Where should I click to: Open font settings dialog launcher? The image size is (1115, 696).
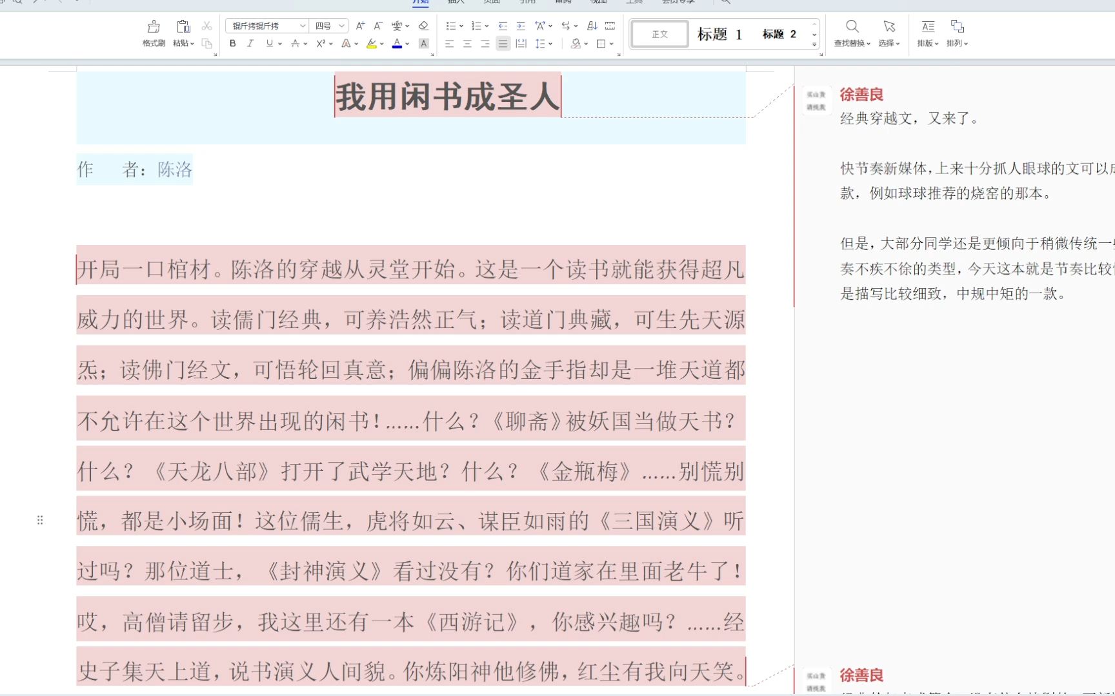[432, 54]
